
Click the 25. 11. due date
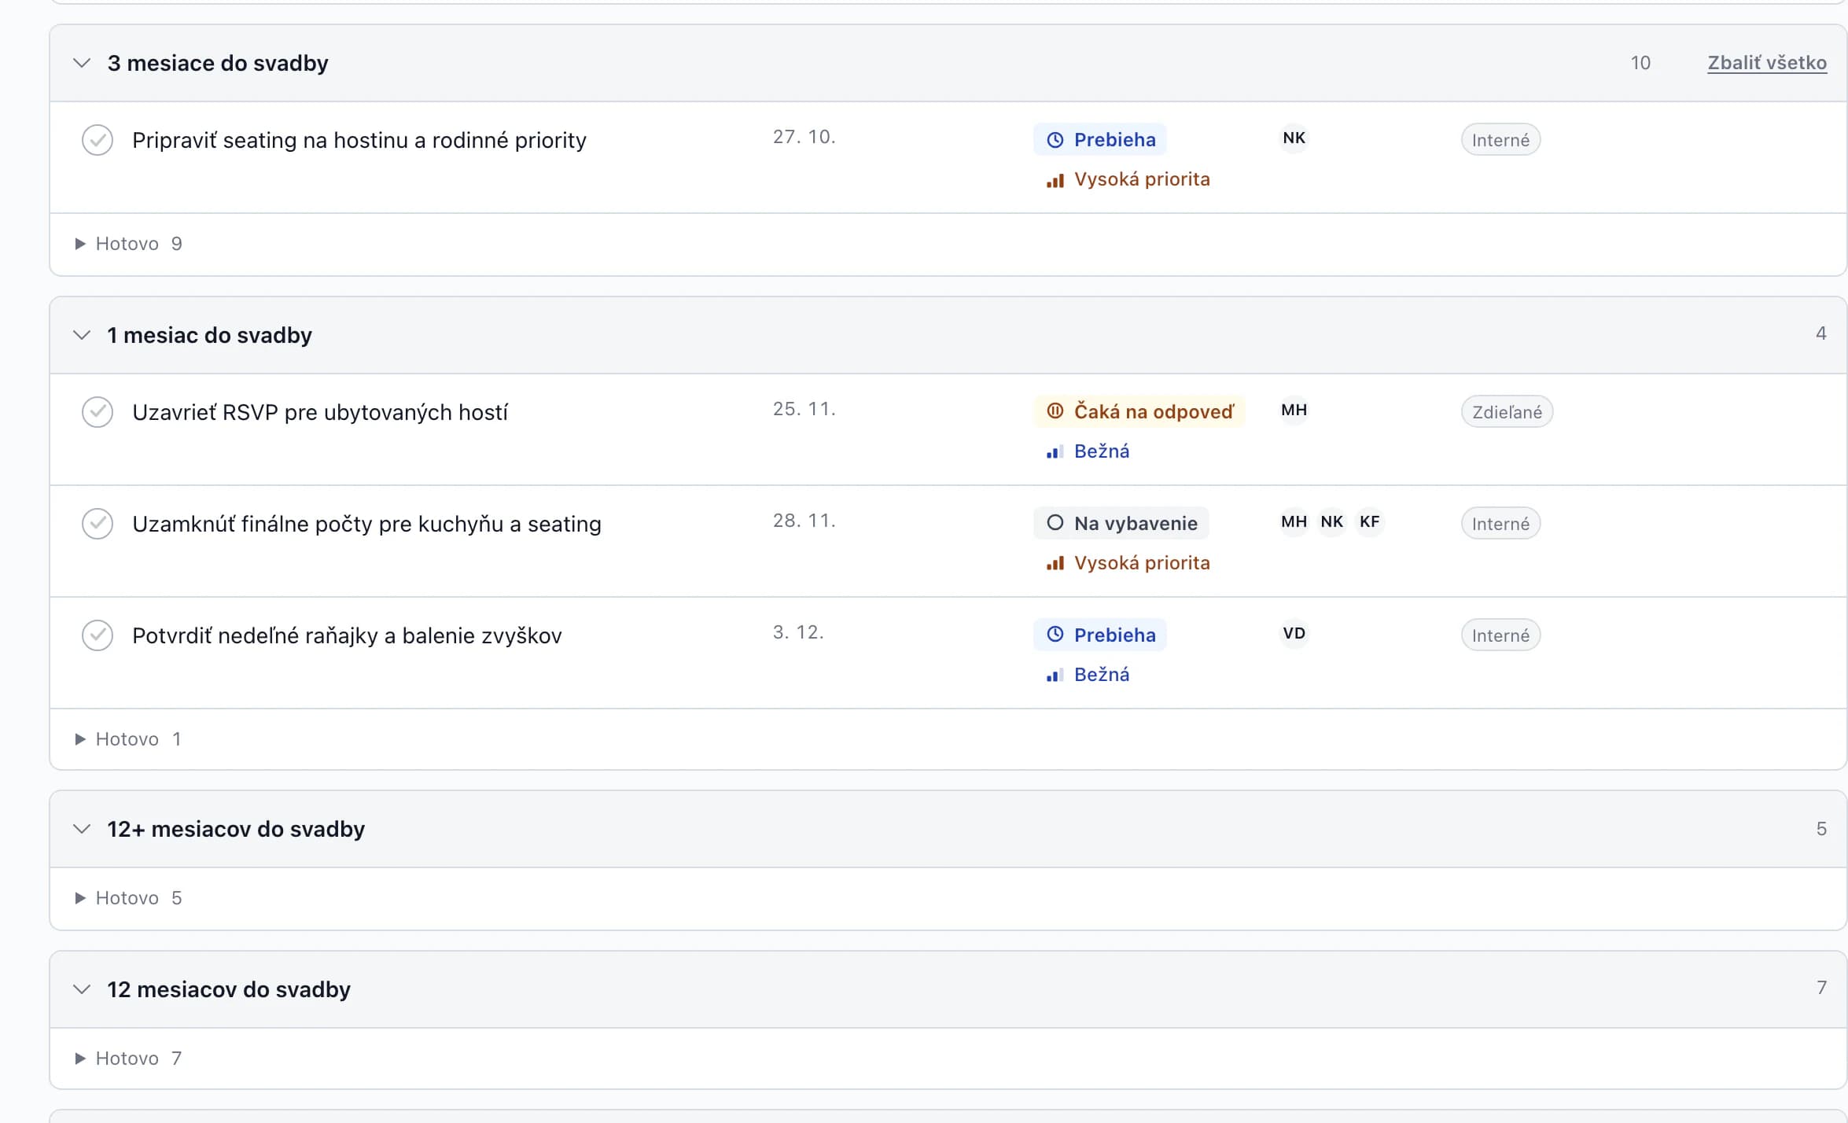click(x=804, y=409)
